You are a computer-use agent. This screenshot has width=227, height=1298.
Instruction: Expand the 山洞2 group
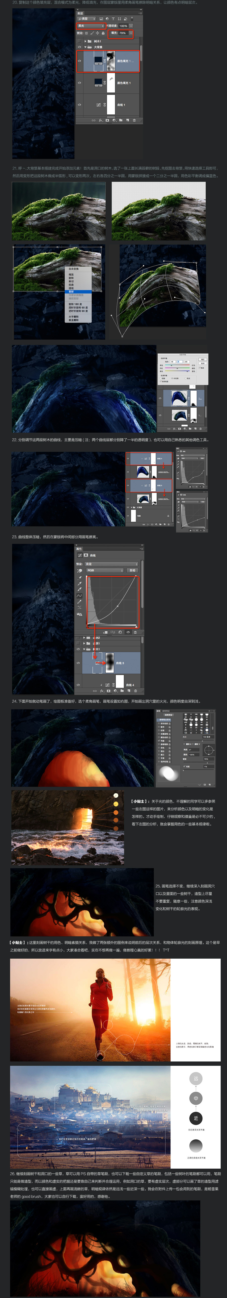coord(84,638)
